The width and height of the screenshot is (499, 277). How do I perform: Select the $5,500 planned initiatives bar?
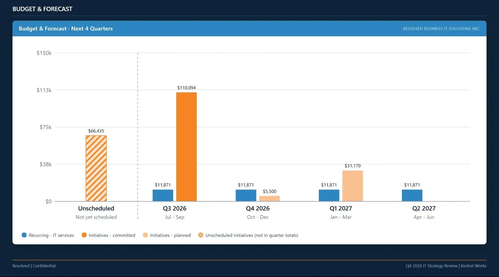[269, 199]
